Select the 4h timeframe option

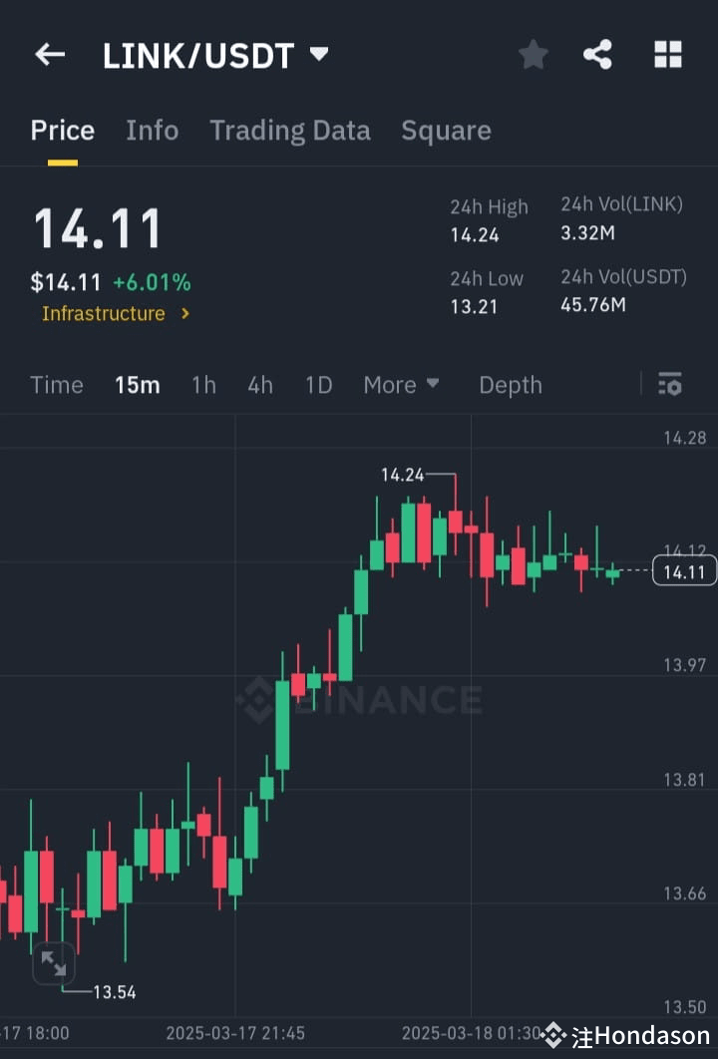click(x=260, y=384)
